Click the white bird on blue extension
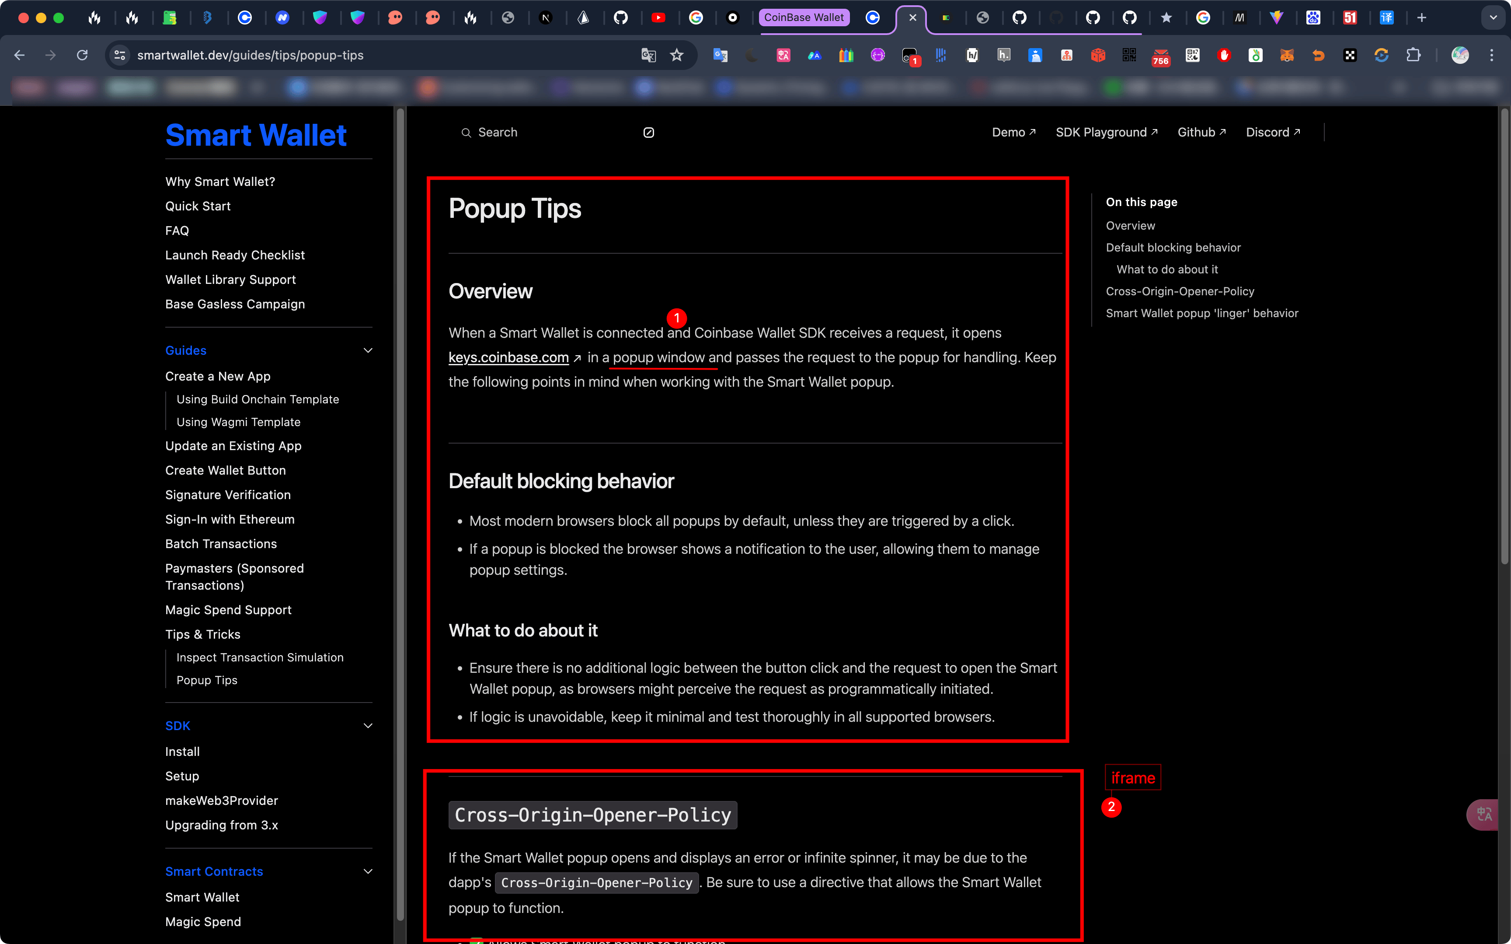This screenshot has width=1511, height=944. [x=1035, y=56]
